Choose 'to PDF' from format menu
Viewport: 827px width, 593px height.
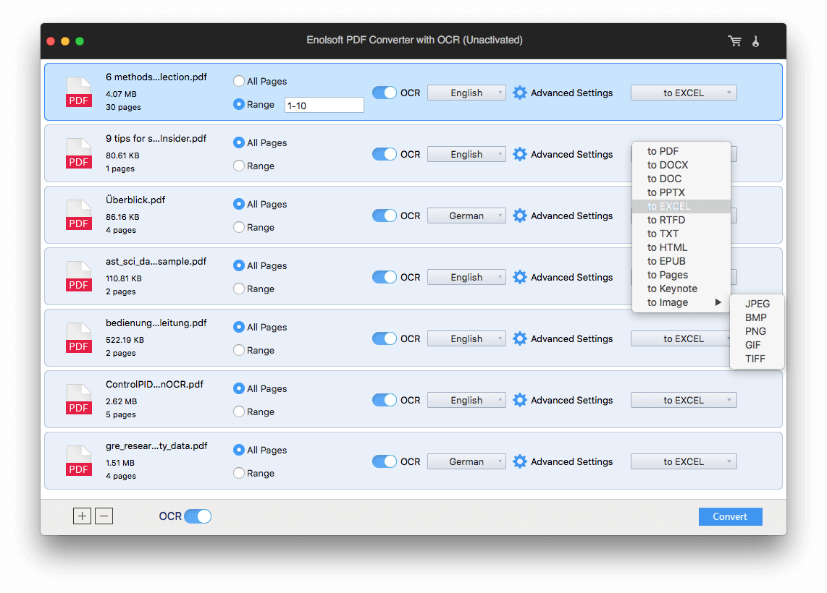[681, 151]
